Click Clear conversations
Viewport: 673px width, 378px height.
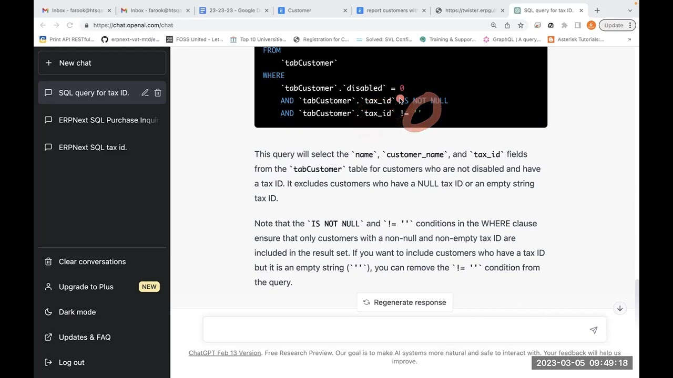click(x=102, y=261)
